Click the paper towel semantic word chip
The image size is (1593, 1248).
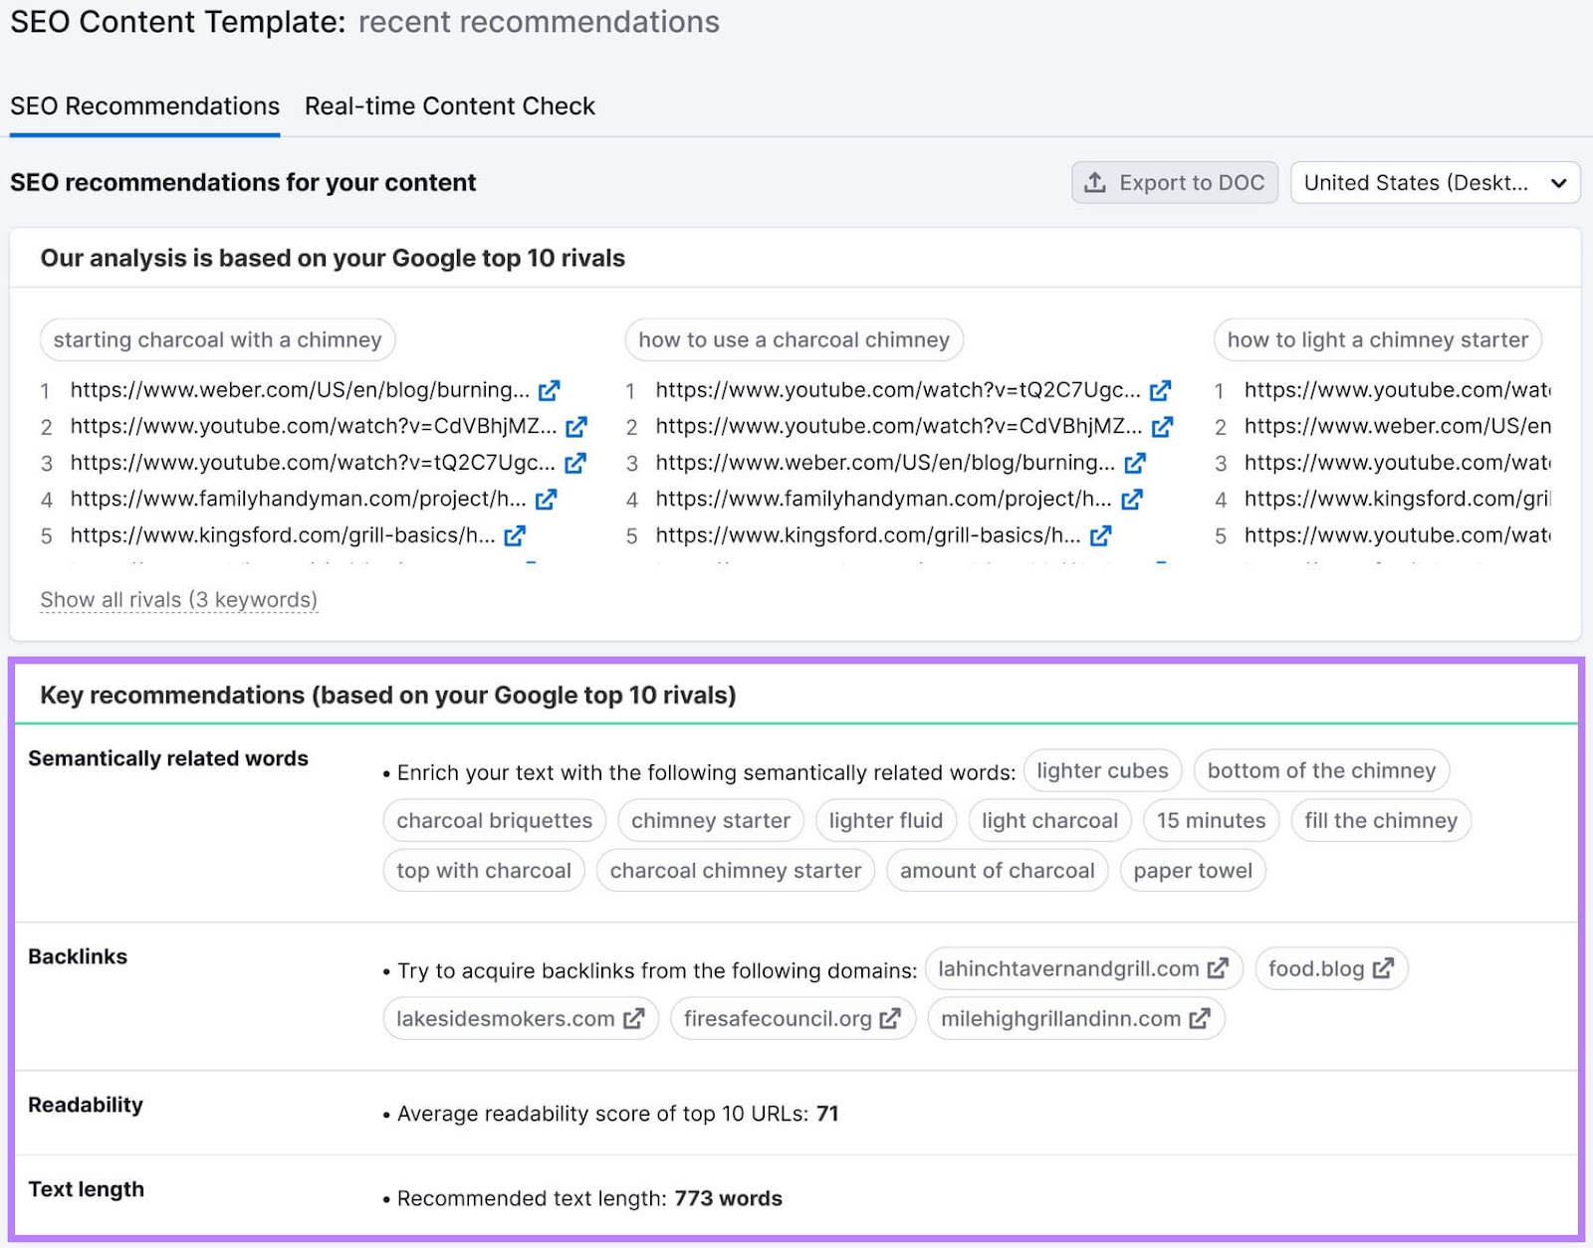pos(1193,870)
